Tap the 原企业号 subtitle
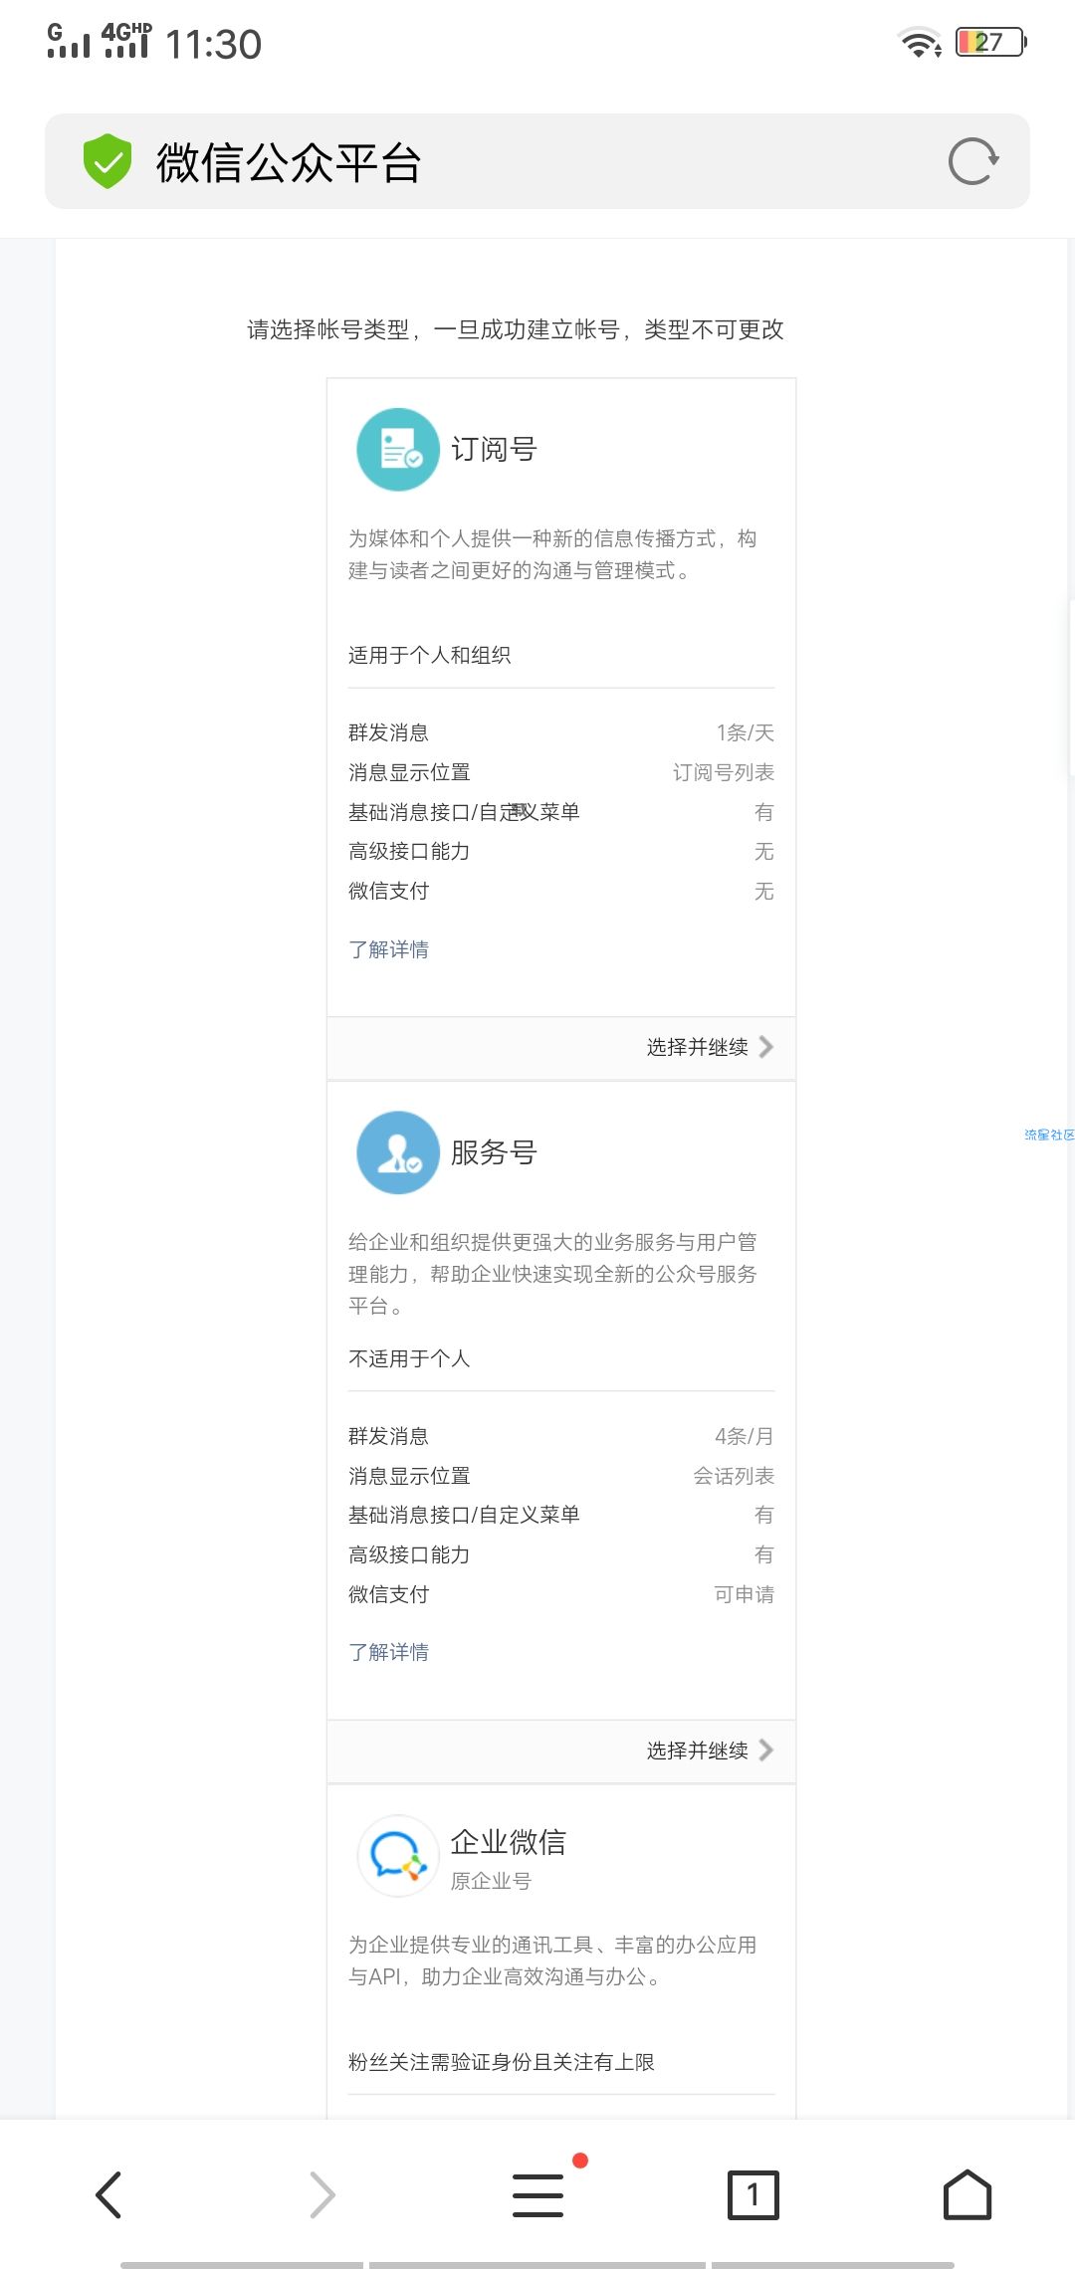Viewport: 1075px width, 2269px height. (491, 1881)
